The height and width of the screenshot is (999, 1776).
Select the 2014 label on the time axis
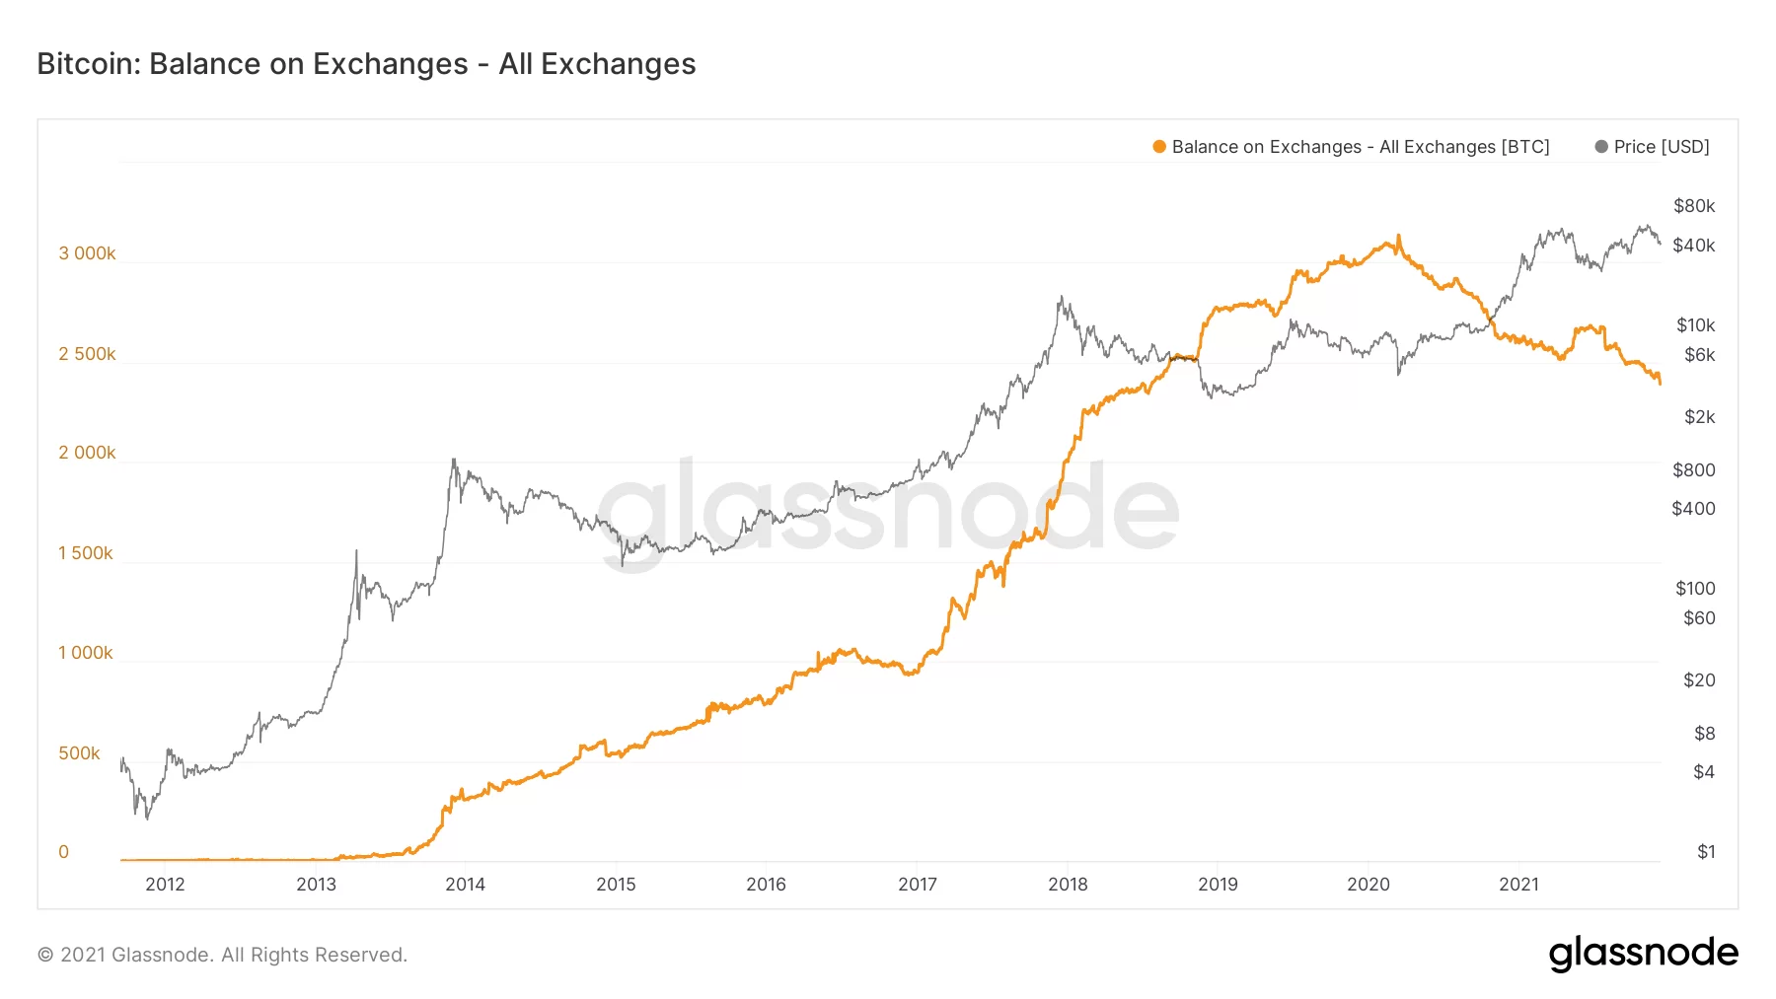465,885
